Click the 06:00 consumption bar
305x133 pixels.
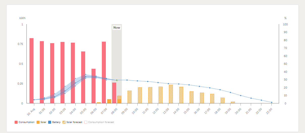pyautogui.click(x=94, y=86)
